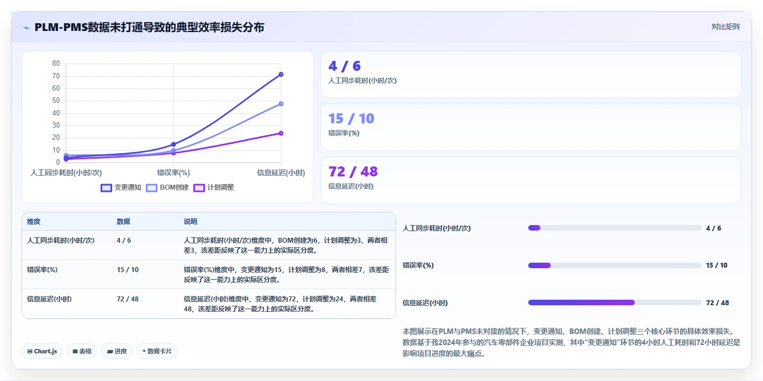Click the 人工同步耗时 progress bar
The image size is (763, 381).
click(x=614, y=228)
